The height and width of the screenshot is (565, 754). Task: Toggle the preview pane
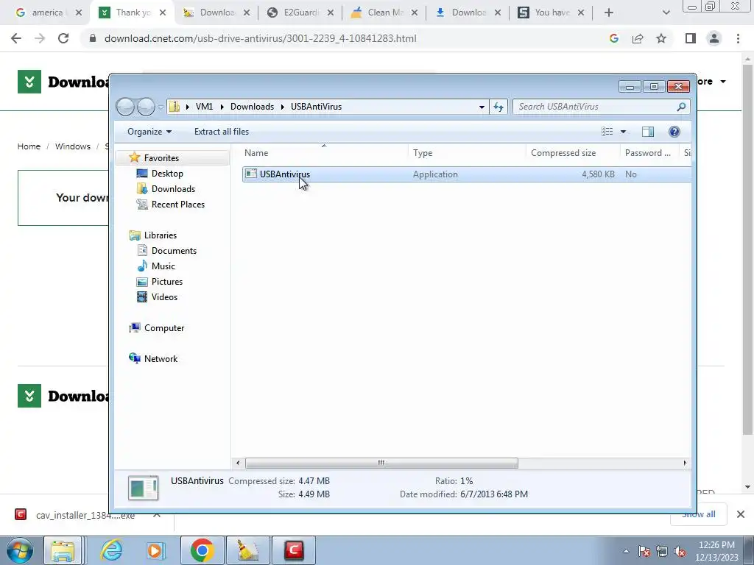[648, 132]
